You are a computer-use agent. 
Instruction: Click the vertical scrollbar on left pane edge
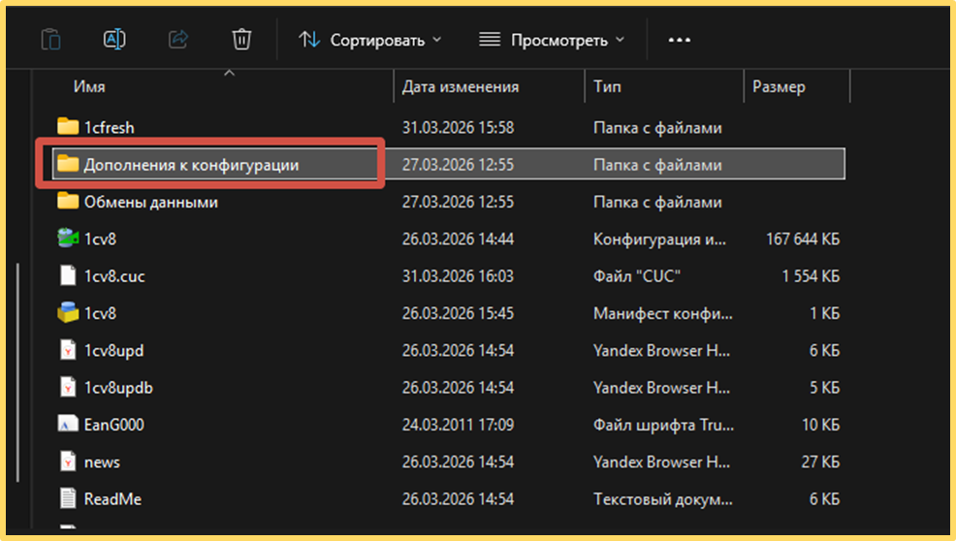(17, 372)
